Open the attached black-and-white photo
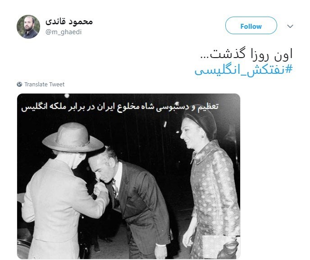 pos(129,176)
